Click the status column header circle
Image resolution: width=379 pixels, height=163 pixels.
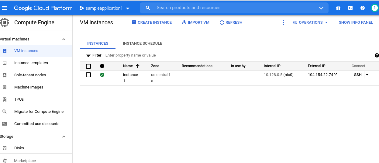pyautogui.click(x=102, y=66)
